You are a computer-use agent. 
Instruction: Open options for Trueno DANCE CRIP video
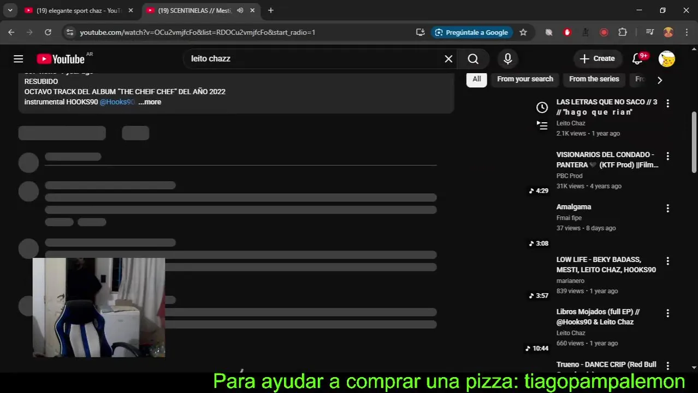click(667, 366)
